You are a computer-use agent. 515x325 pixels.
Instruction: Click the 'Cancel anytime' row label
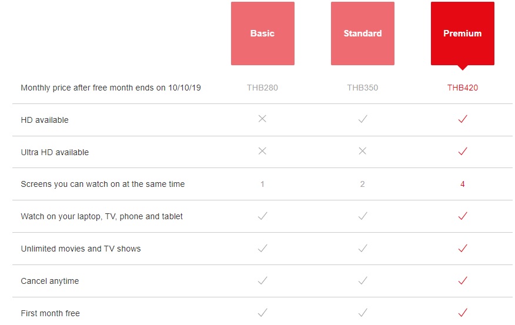50,282
